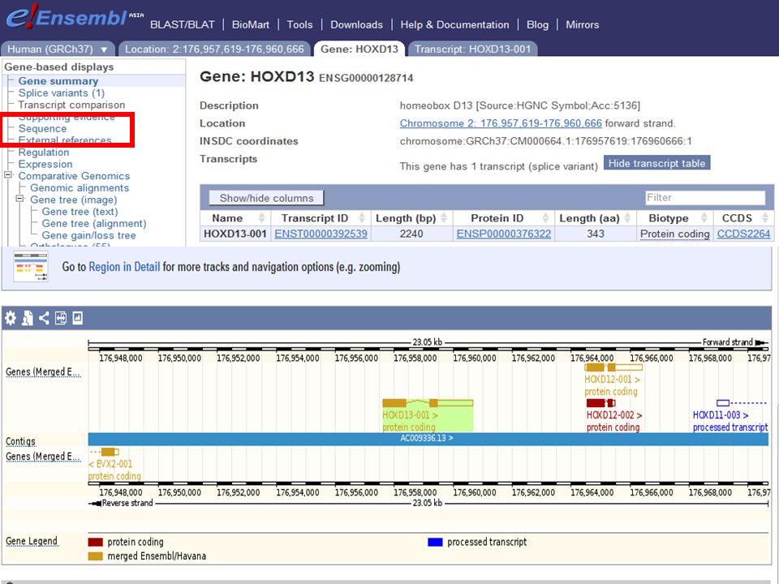Sort table by CCDS column arrows

pyautogui.click(x=765, y=218)
